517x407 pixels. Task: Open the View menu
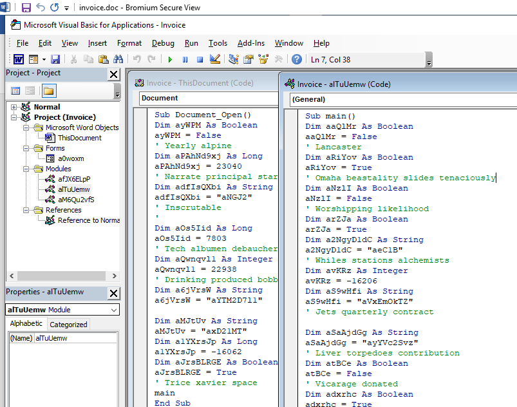[x=70, y=43]
